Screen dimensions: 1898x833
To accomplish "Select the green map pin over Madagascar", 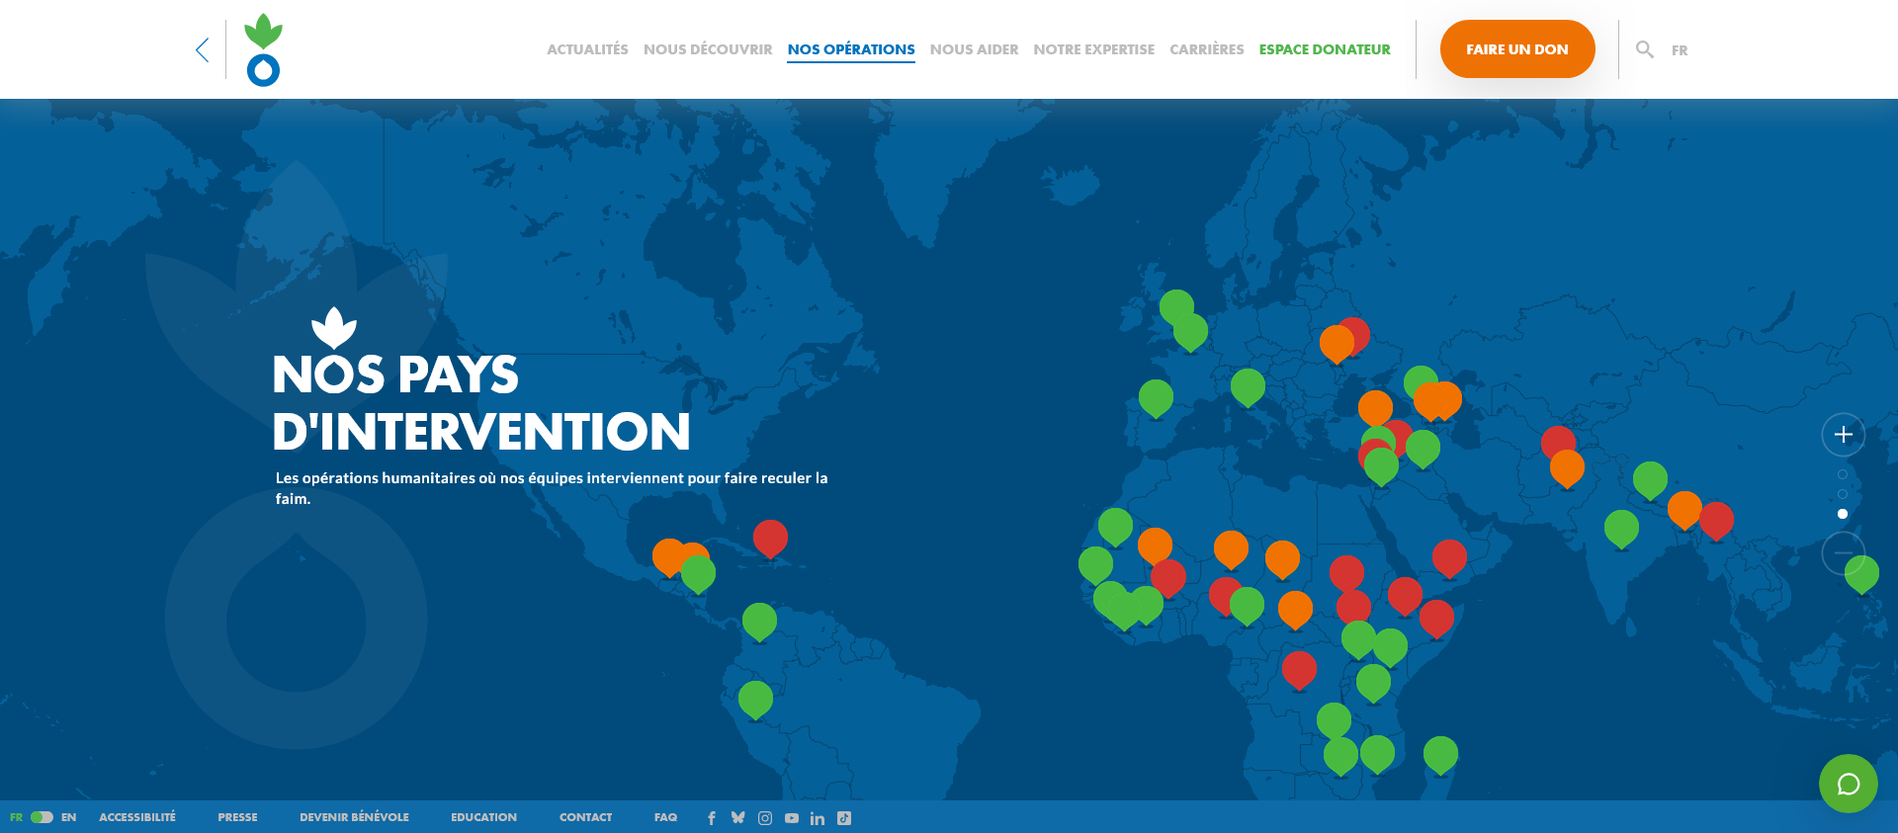I will [1440, 755].
